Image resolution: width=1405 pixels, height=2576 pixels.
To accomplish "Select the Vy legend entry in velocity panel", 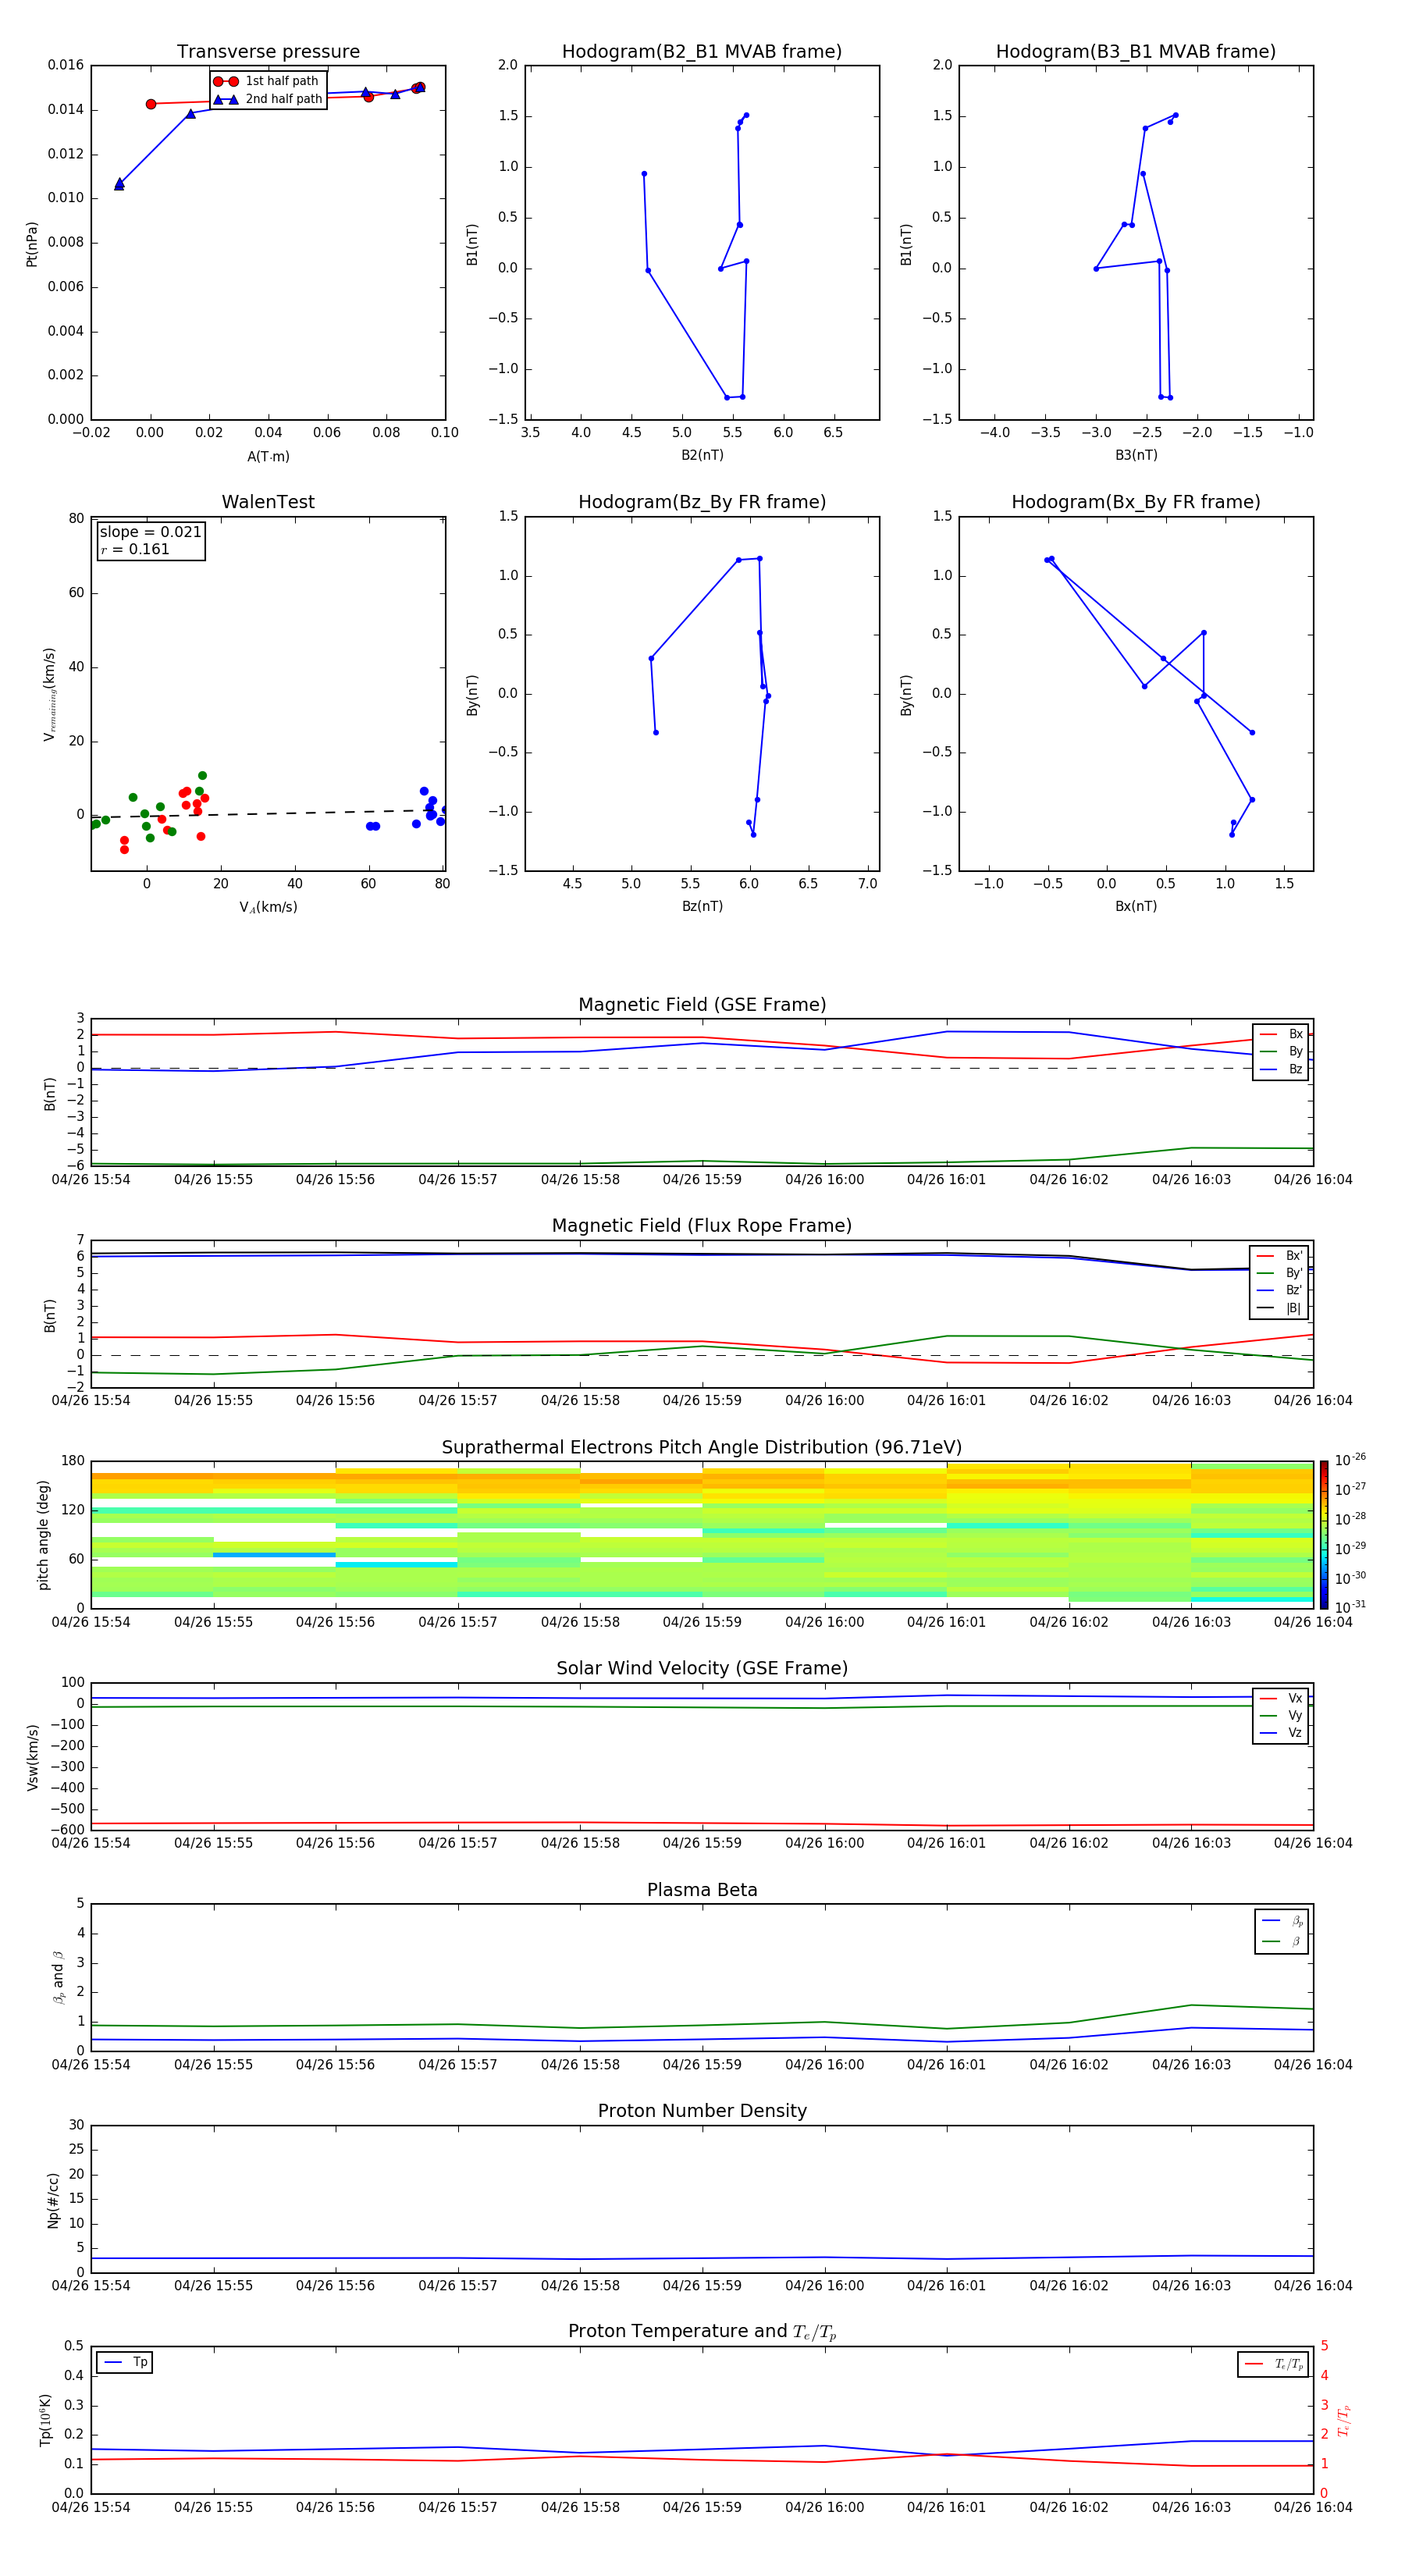I will 1281,1716.
